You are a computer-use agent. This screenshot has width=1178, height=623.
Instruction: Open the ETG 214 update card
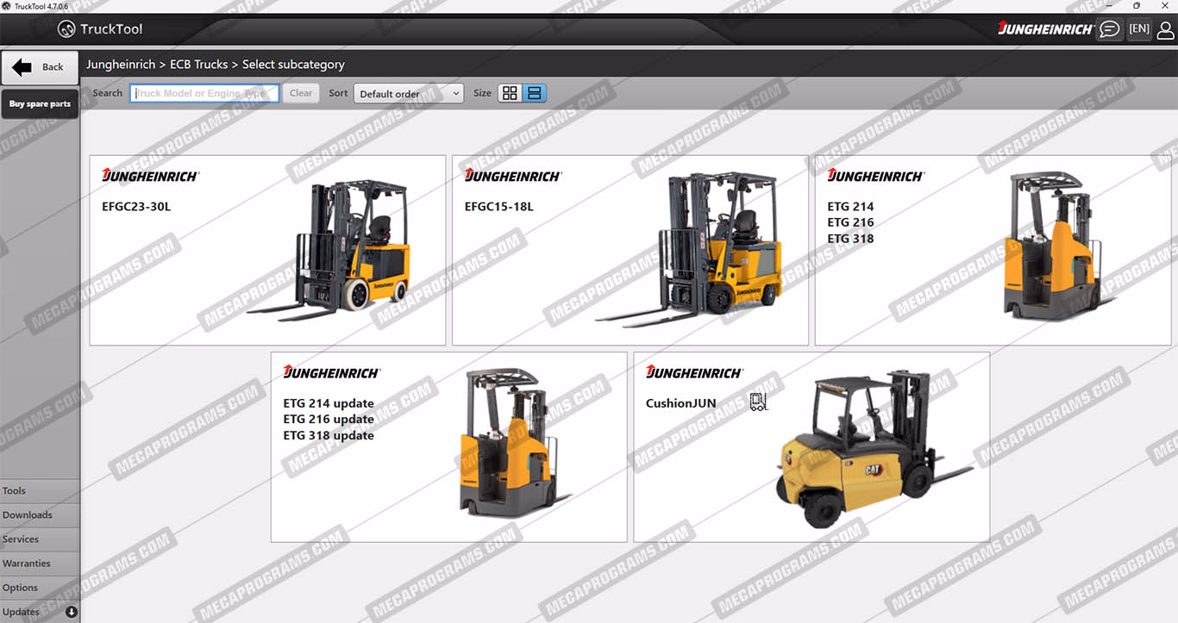tap(448, 447)
